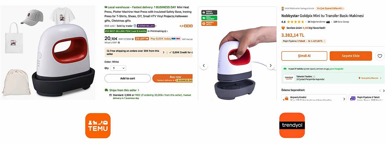
Task: Click the Add to cart button
Action: 127,78
